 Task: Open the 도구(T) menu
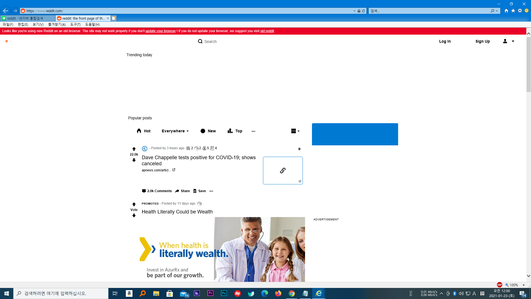pos(75,24)
